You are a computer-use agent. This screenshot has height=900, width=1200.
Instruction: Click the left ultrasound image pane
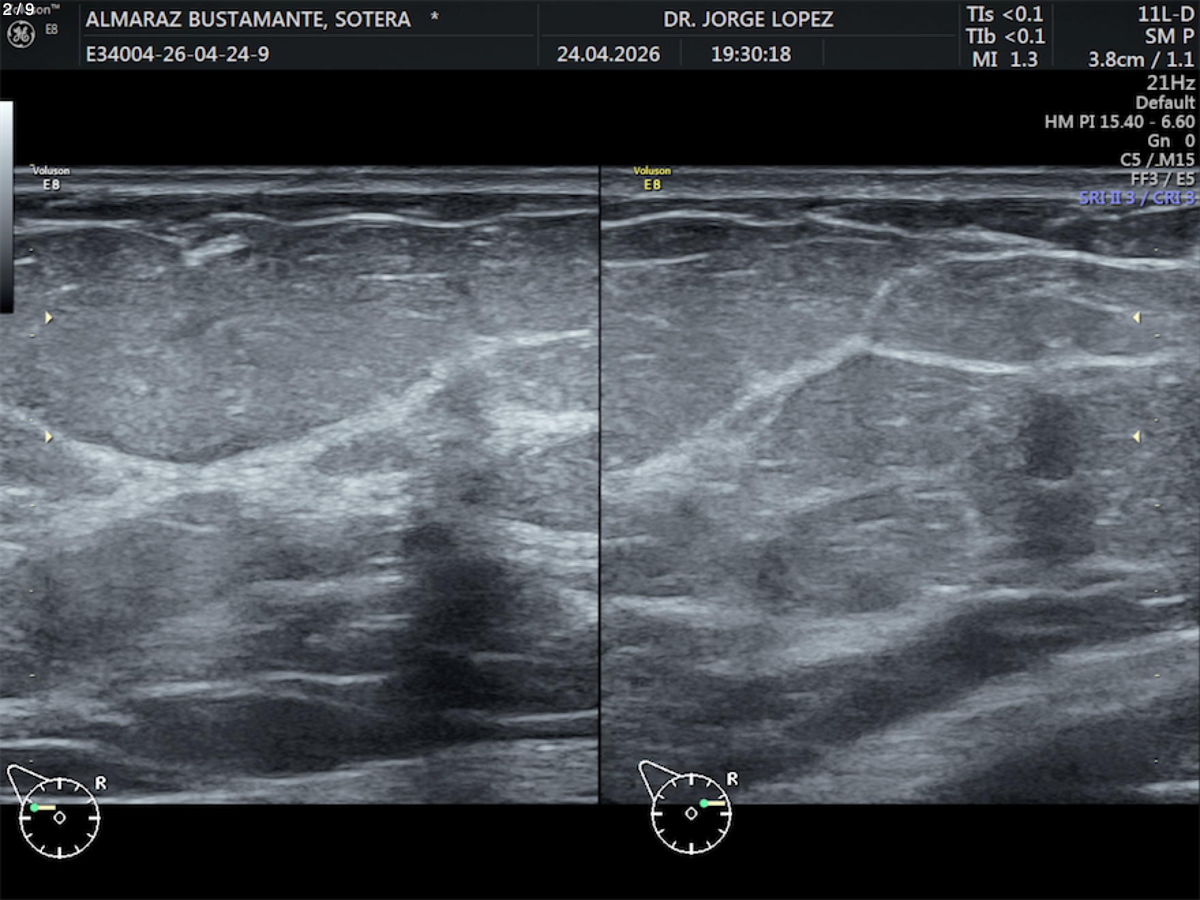tap(299, 484)
